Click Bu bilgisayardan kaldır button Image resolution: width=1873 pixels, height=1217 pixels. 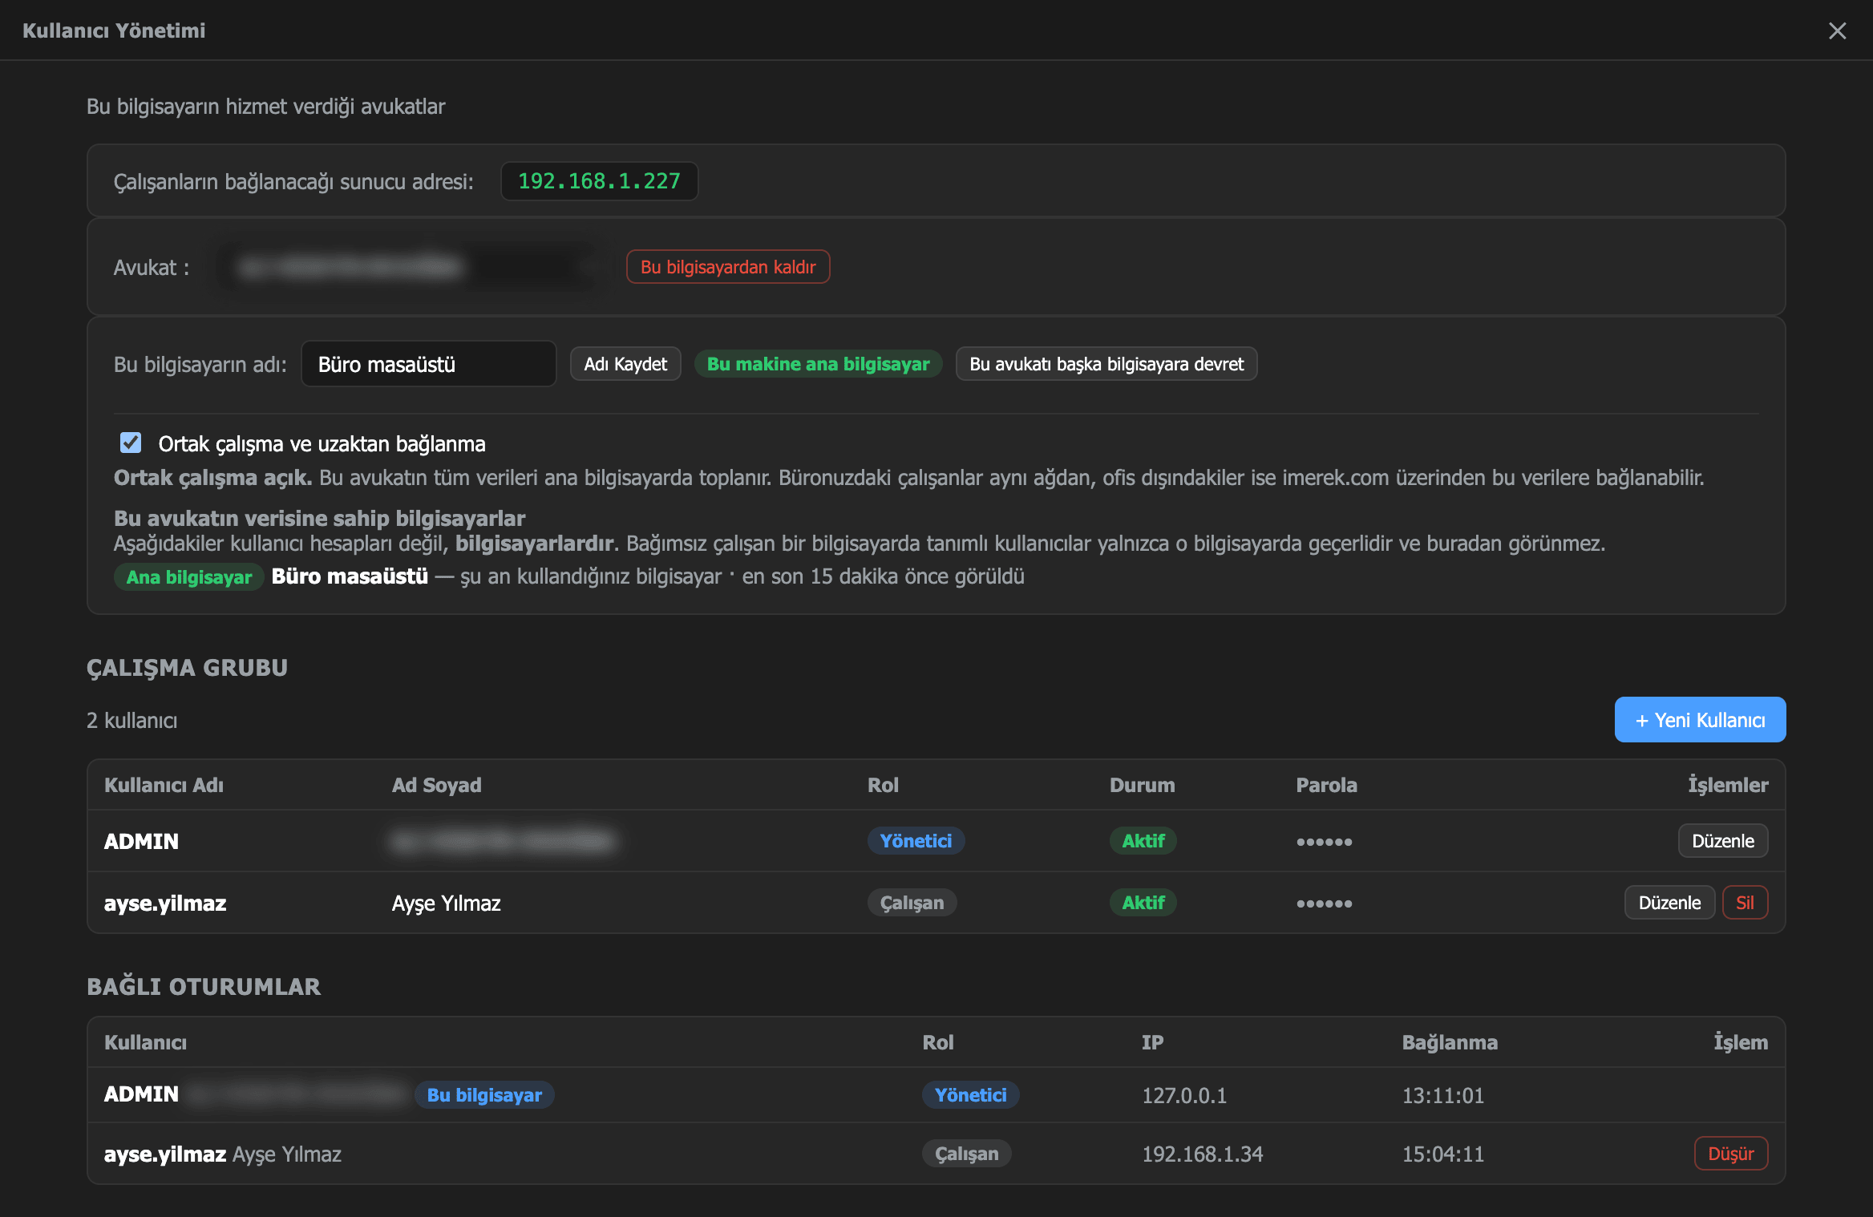728,267
